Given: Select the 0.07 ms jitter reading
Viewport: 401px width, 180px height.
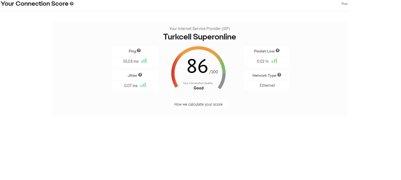Looking at the screenshot, I should coord(131,86).
